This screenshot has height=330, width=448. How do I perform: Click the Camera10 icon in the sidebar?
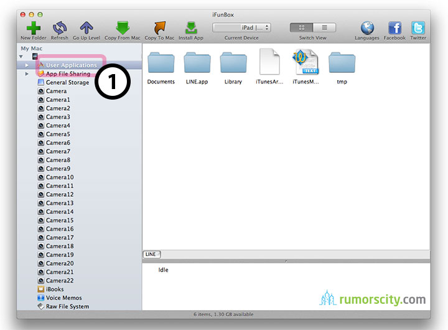click(x=41, y=177)
